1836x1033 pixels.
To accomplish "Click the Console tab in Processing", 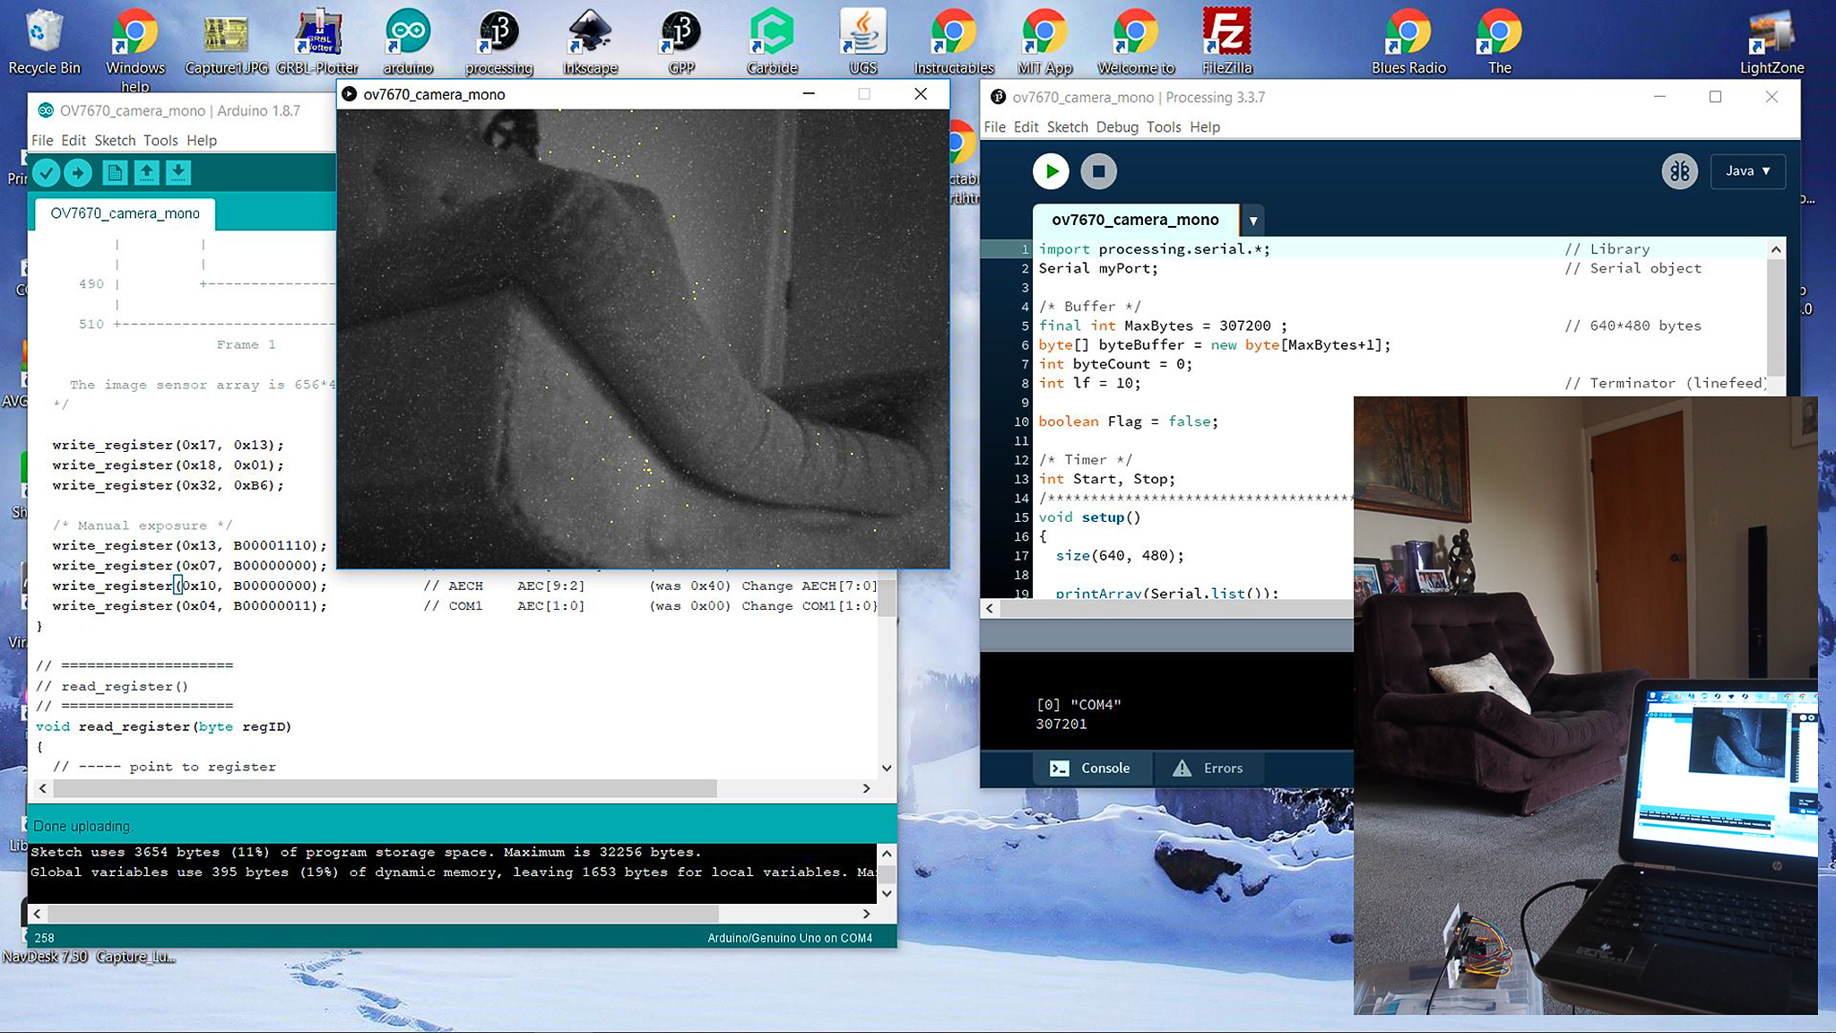I will pos(1091,767).
